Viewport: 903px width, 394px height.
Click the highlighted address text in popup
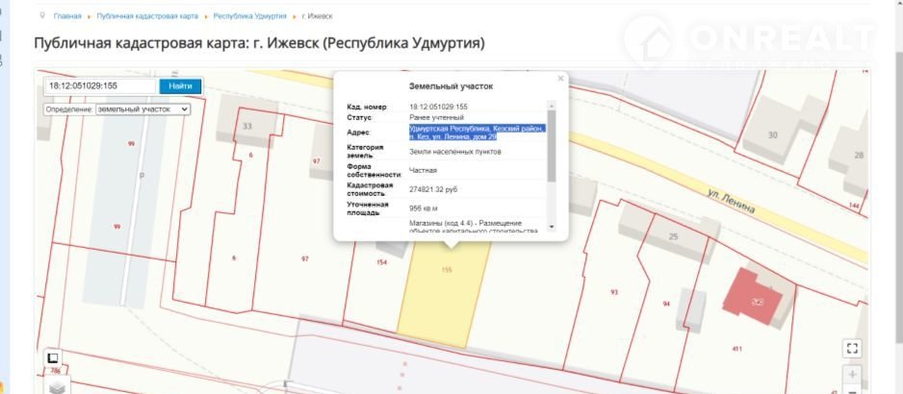coord(477,133)
